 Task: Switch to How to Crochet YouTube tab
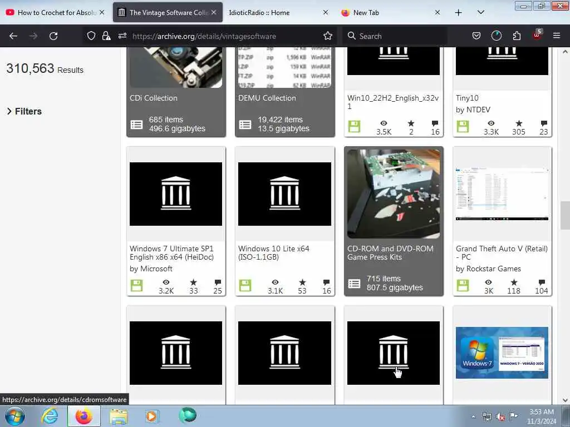(x=55, y=13)
